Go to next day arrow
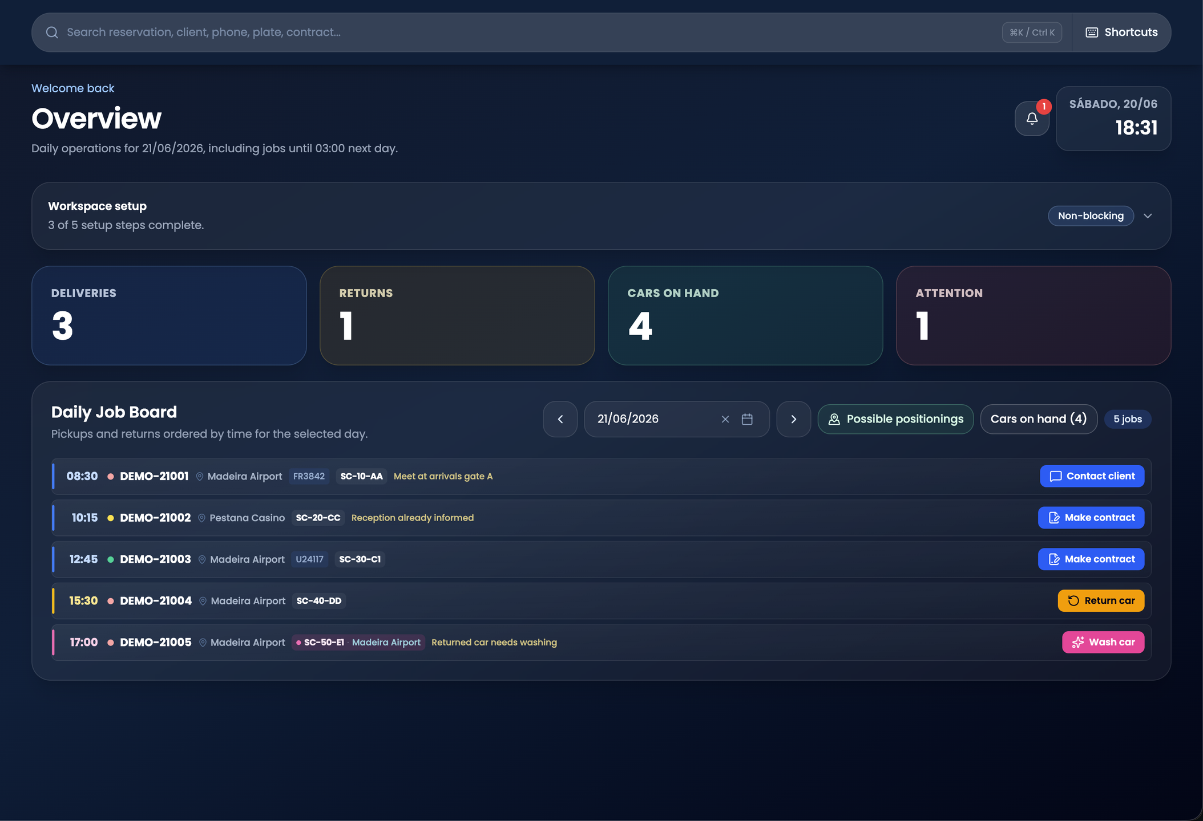Screen dimensions: 1203x821 (x=794, y=419)
